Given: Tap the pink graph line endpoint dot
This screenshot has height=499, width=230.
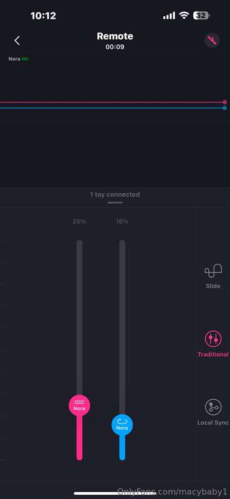Looking at the screenshot, I should (224, 102).
